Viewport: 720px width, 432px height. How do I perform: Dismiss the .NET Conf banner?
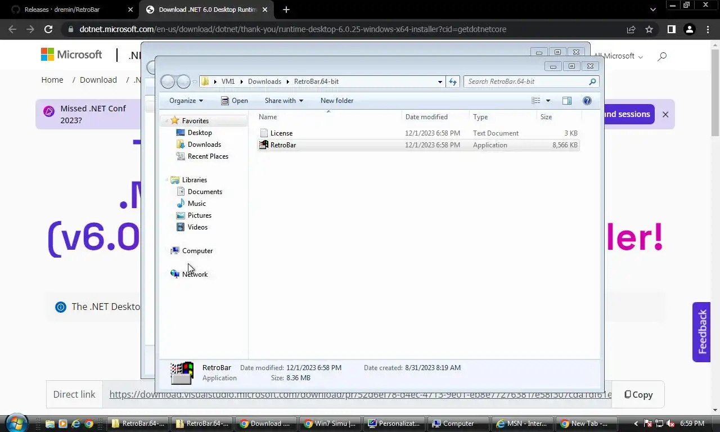click(665, 114)
